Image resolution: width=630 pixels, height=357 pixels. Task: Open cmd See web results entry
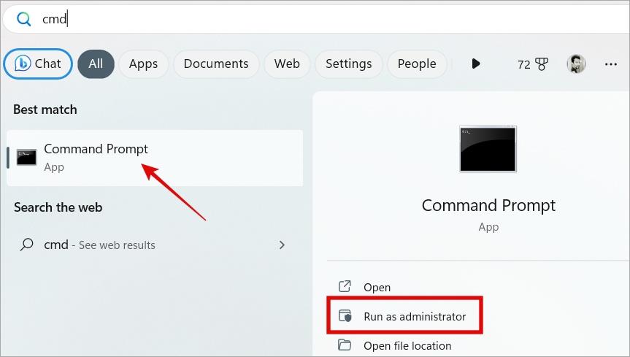pos(155,245)
